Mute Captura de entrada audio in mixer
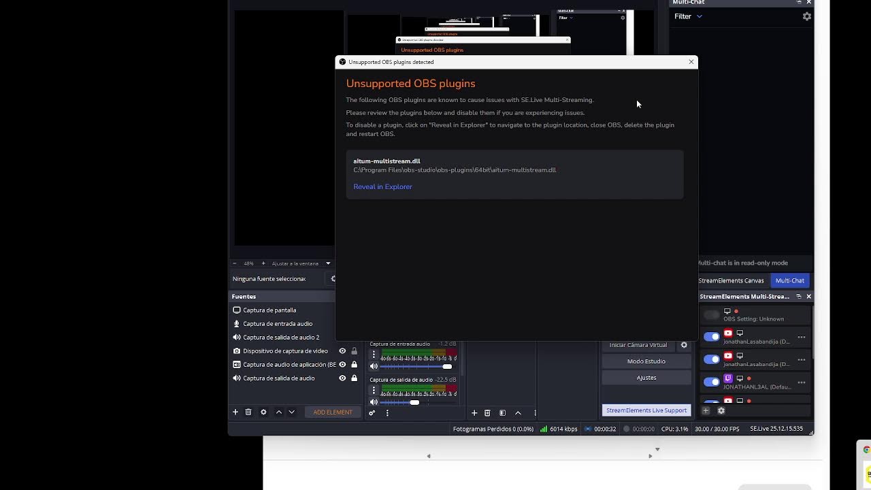The width and height of the screenshot is (871, 490). coord(374,366)
